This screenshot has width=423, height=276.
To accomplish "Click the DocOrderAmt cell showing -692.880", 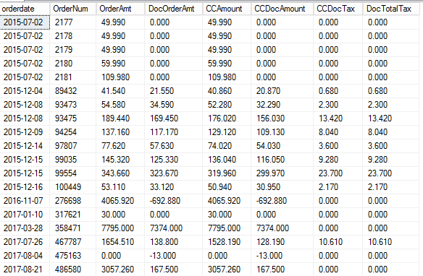I will pos(174,201).
